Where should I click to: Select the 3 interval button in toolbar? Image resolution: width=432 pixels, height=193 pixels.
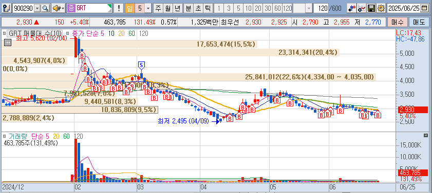click(229, 8)
